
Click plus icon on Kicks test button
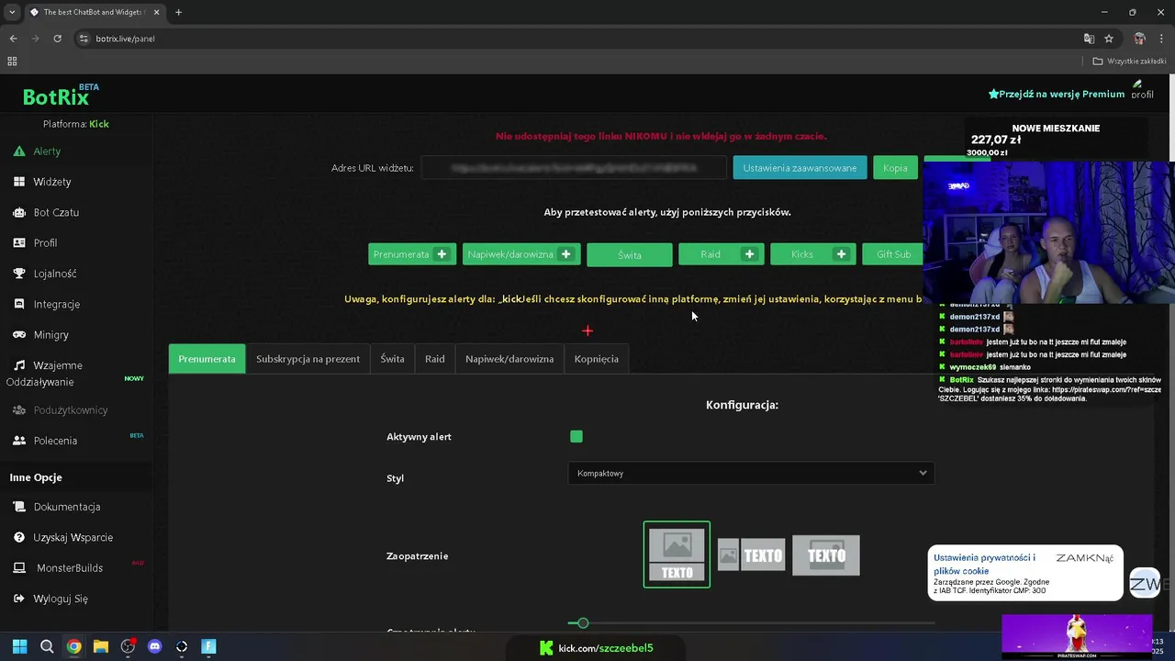[x=841, y=254]
